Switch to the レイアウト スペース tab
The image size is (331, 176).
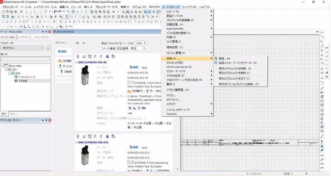coord(25,37)
